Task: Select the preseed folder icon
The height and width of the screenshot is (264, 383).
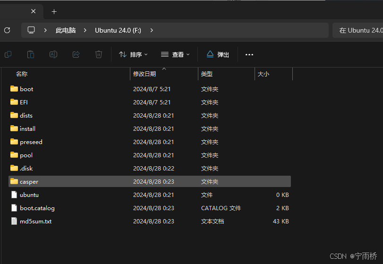Action: point(14,142)
